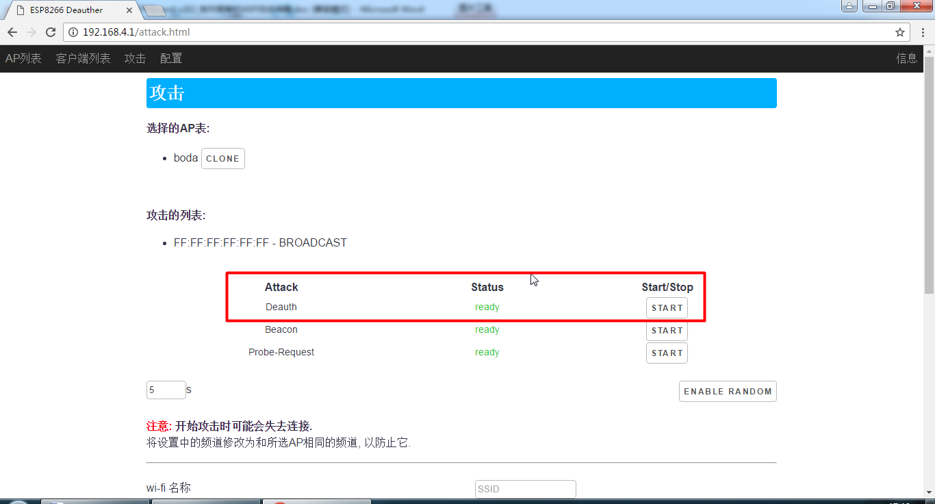
Task: Go to the 客户端列表 page
Action: [x=83, y=59]
